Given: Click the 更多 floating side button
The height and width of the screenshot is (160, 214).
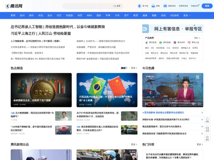Looking at the screenshot, I should point(207,138).
